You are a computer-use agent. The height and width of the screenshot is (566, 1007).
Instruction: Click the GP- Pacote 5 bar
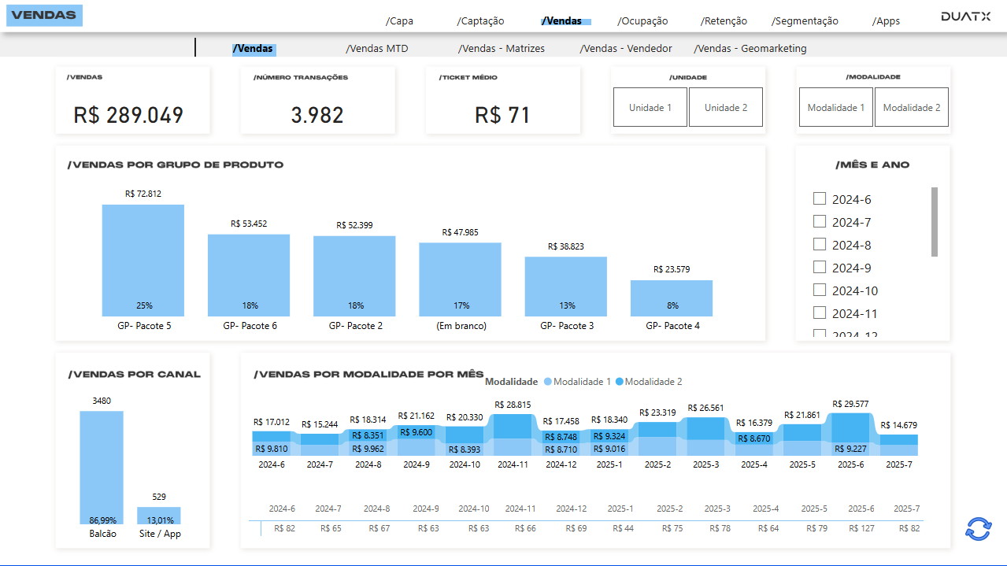[x=143, y=260]
